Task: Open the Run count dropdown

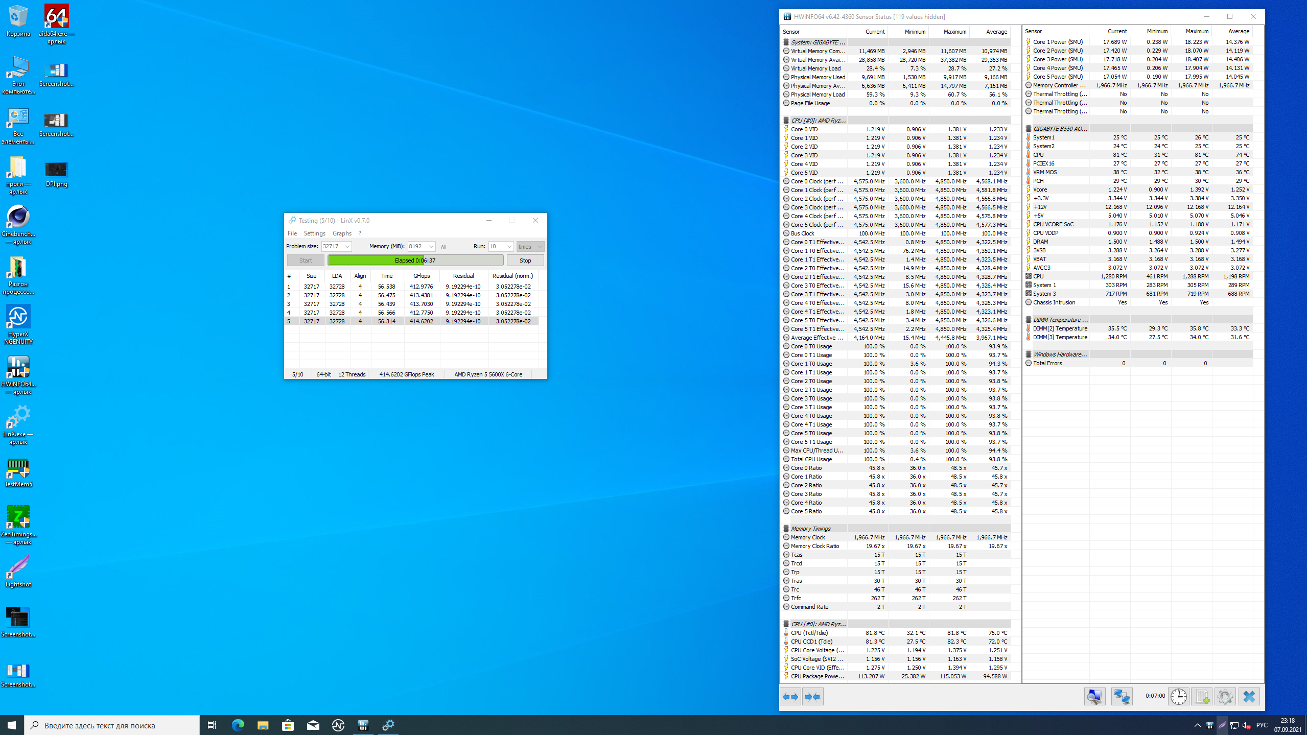Action: point(509,247)
